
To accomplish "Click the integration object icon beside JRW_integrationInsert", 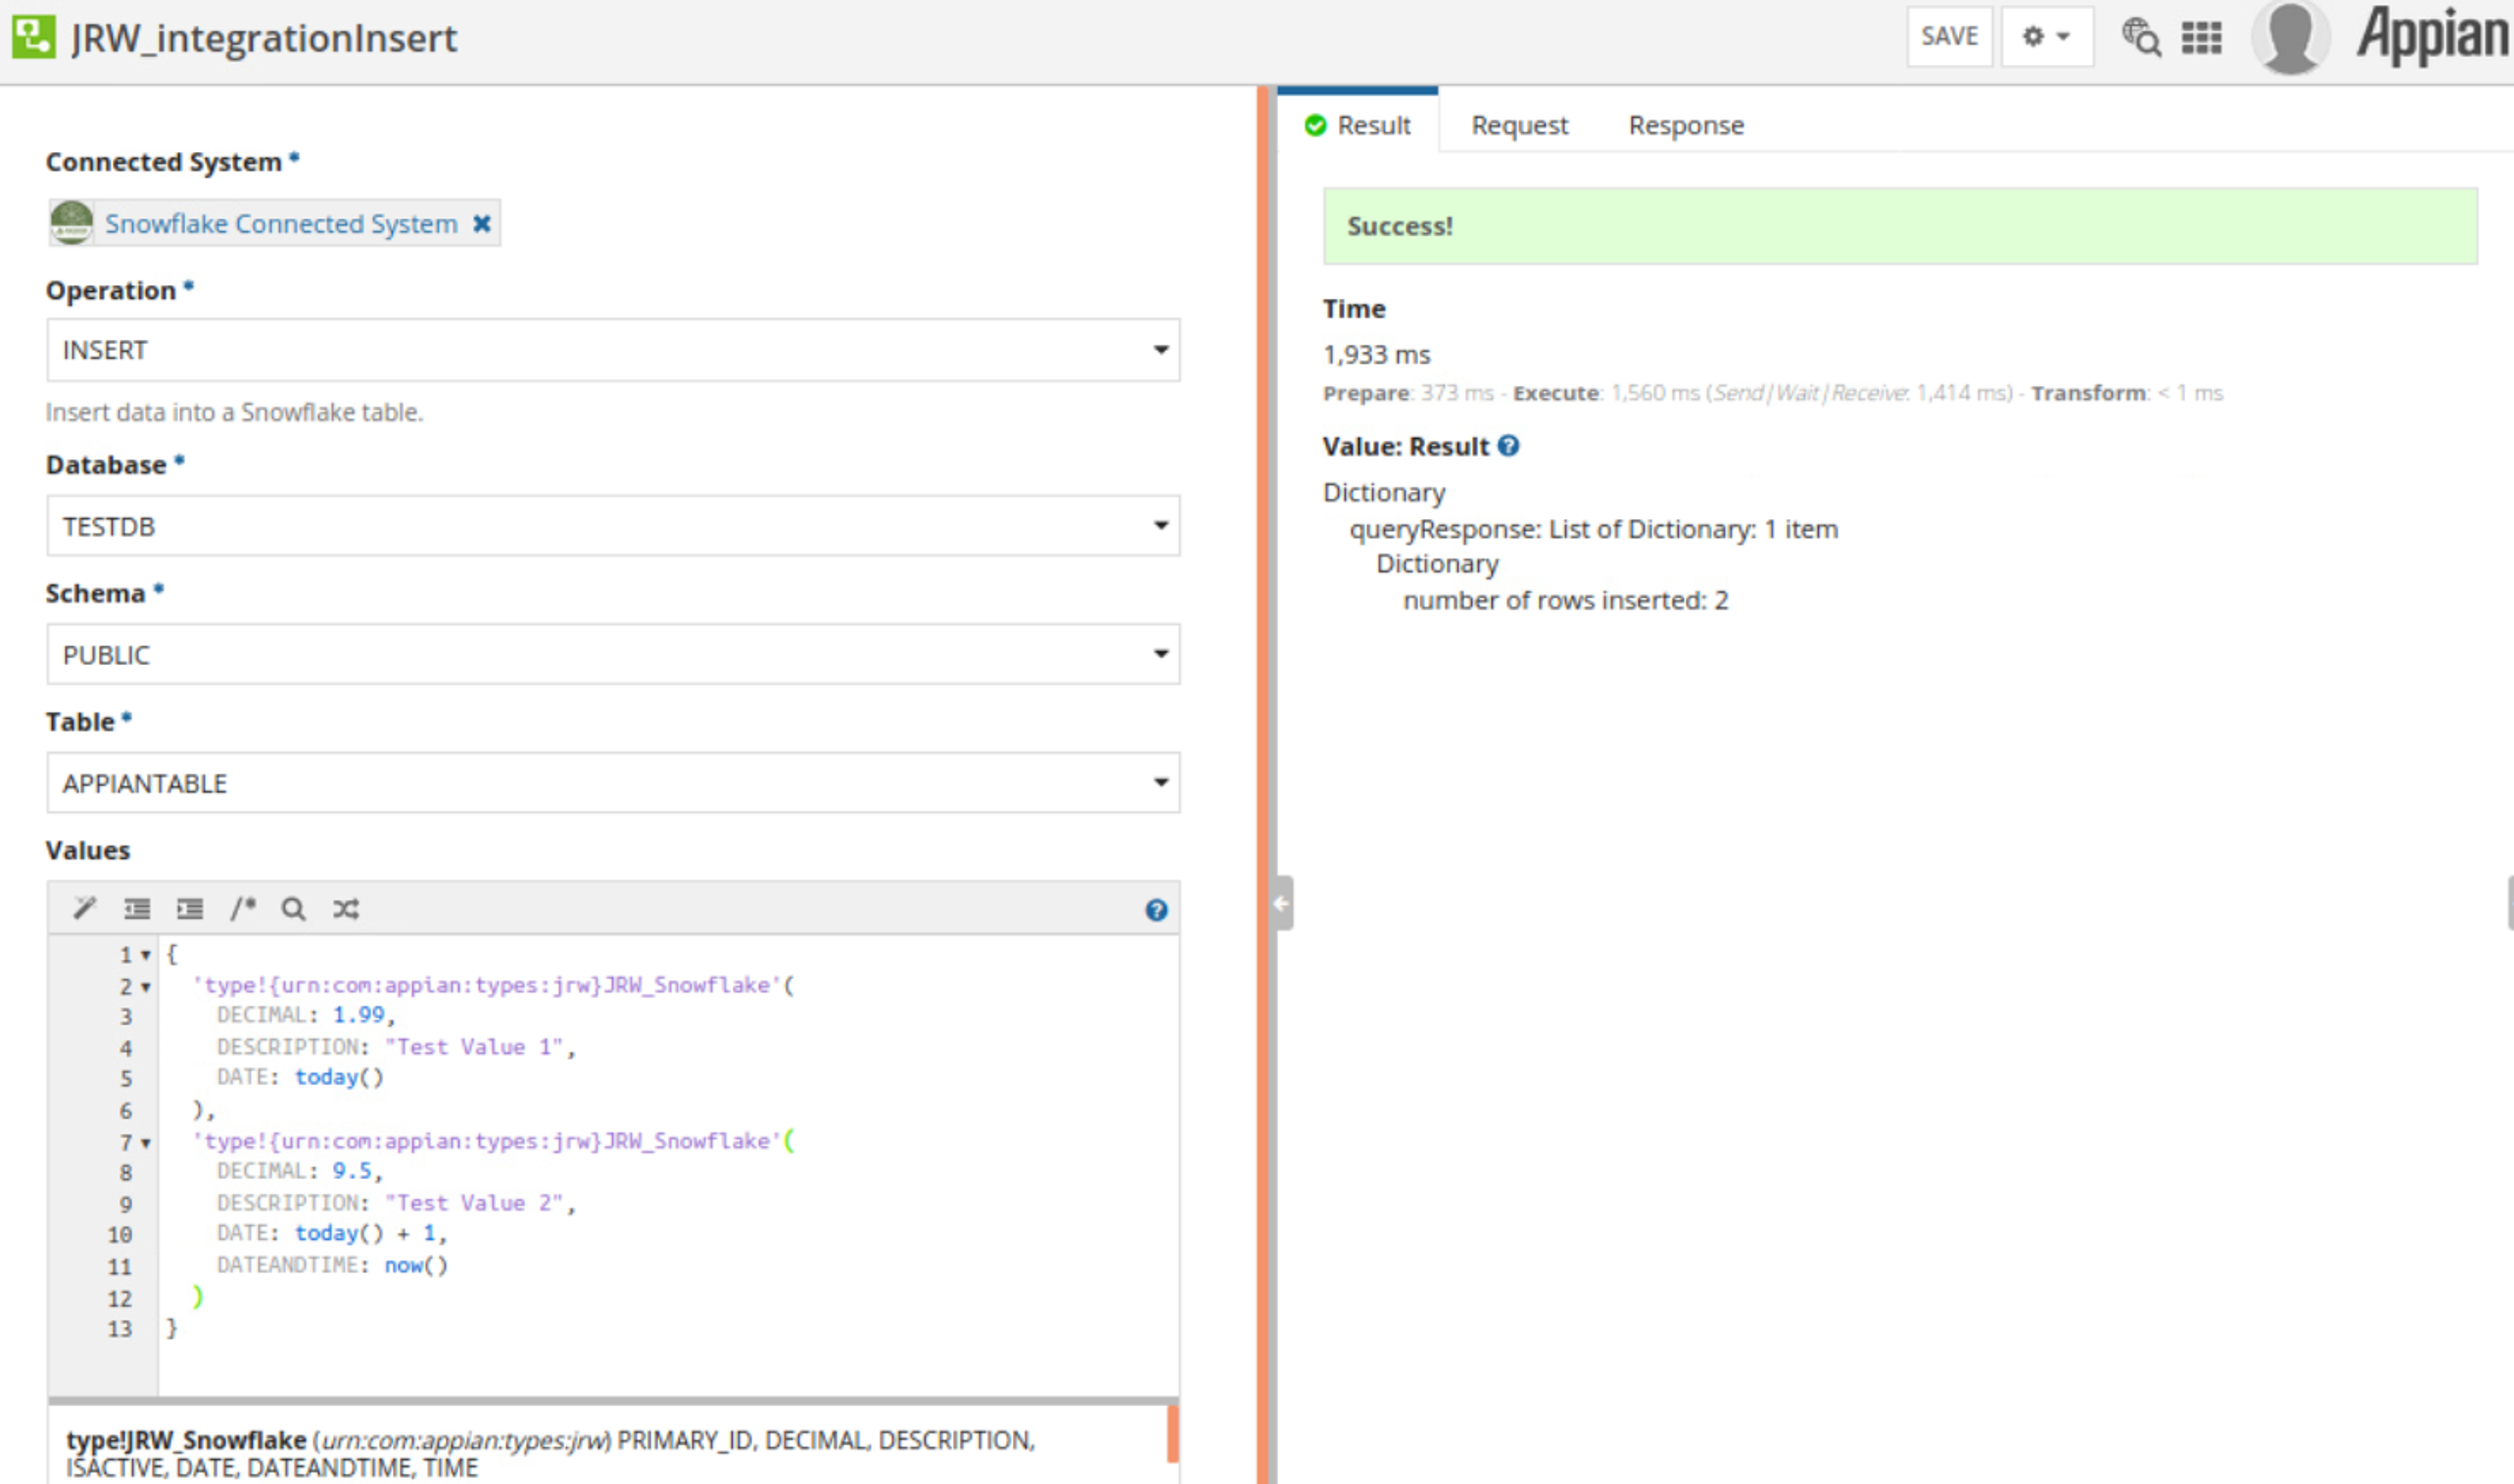I will click(34, 37).
